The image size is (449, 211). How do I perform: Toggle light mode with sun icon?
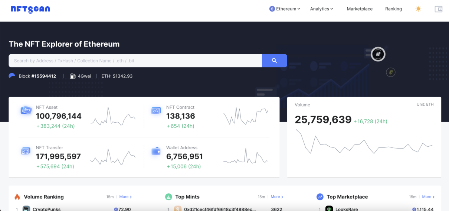point(418,9)
